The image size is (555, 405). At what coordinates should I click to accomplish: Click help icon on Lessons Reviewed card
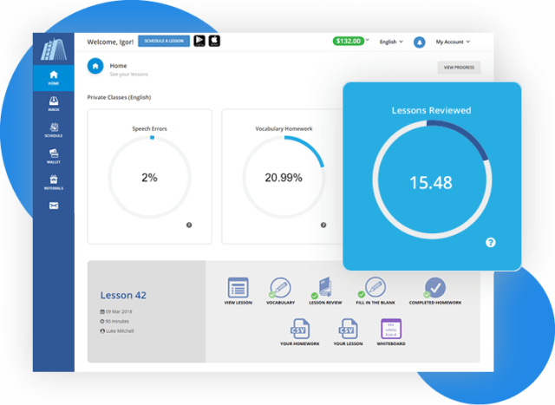click(x=490, y=242)
